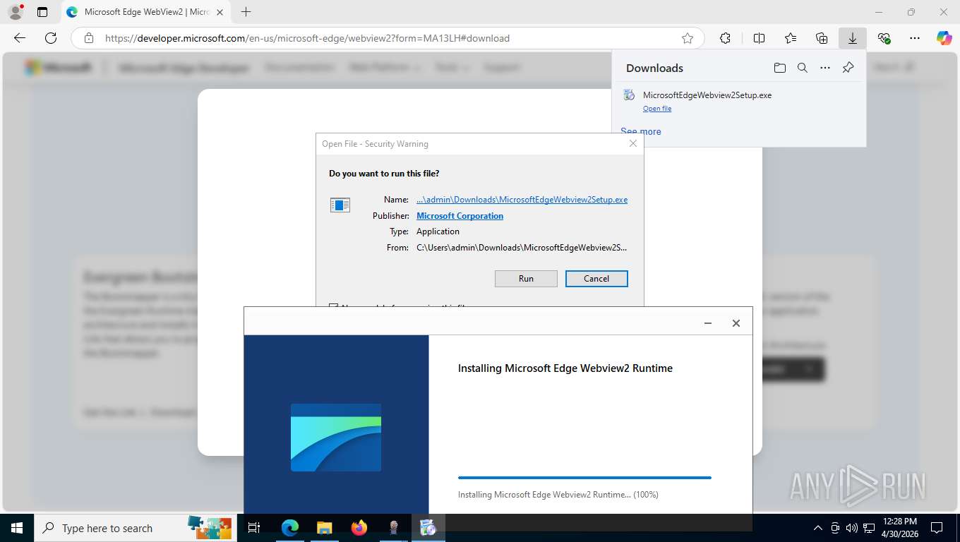The image size is (960, 542).
Task: Click the address bar URL
Action: [x=307, y=38]
